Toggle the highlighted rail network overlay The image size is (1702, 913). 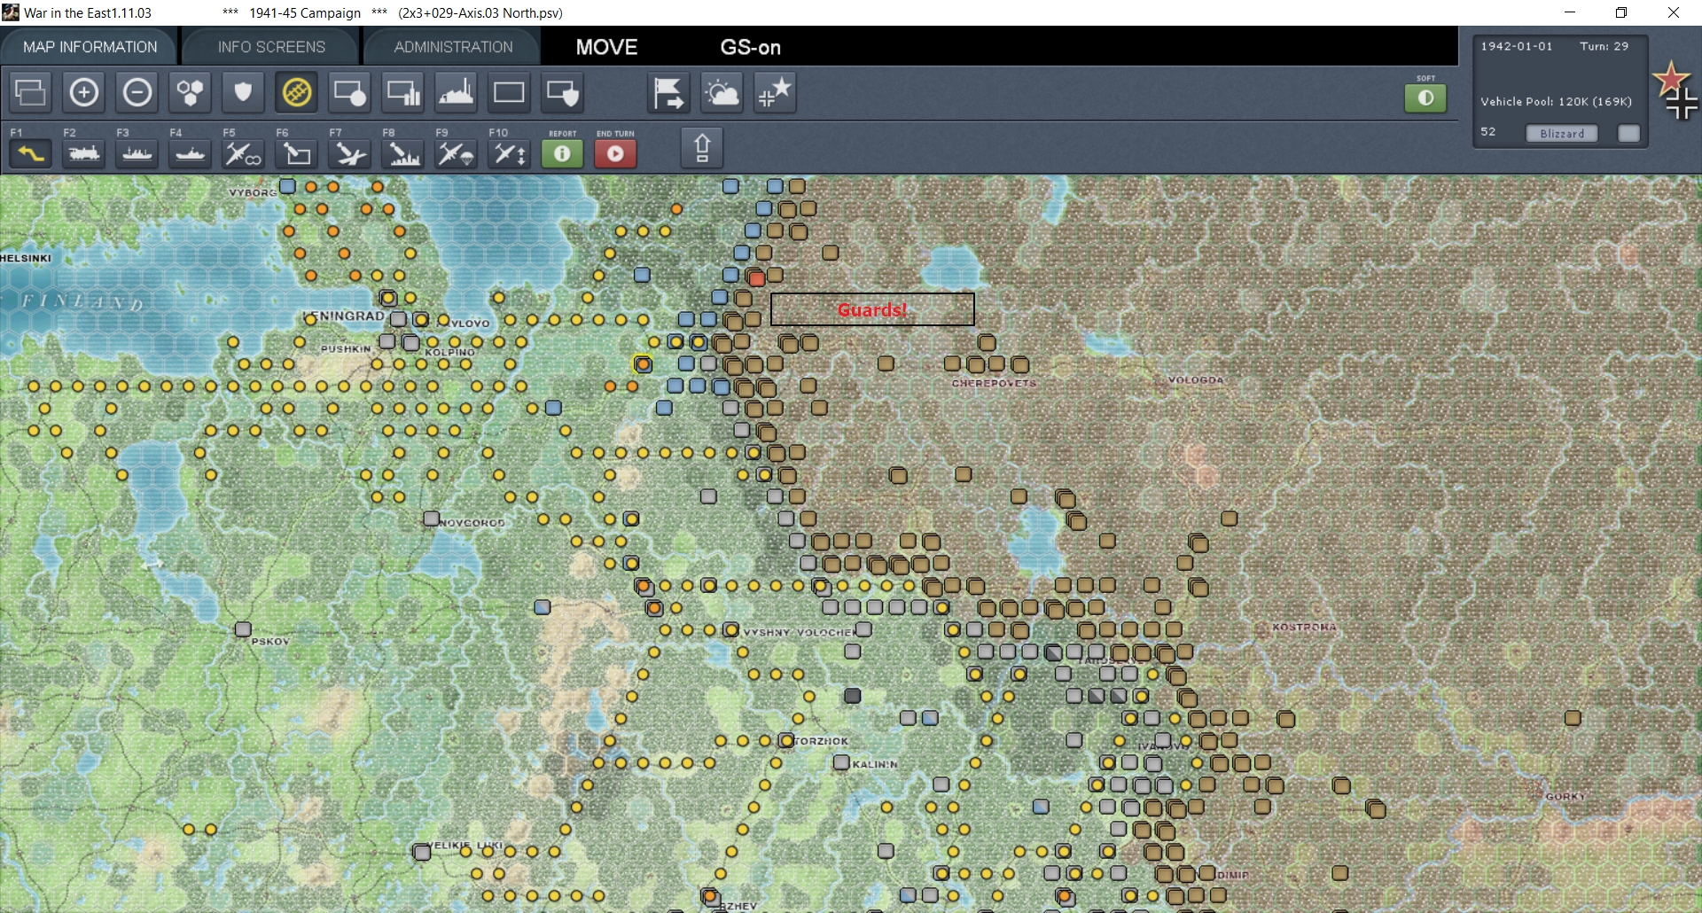pyautogui.click(x=297, y=92)
